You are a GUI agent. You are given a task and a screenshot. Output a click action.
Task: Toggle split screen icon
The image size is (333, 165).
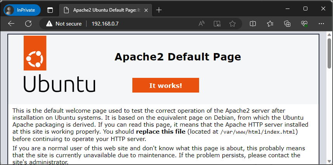pyautogui.click(x=253, y=24)
